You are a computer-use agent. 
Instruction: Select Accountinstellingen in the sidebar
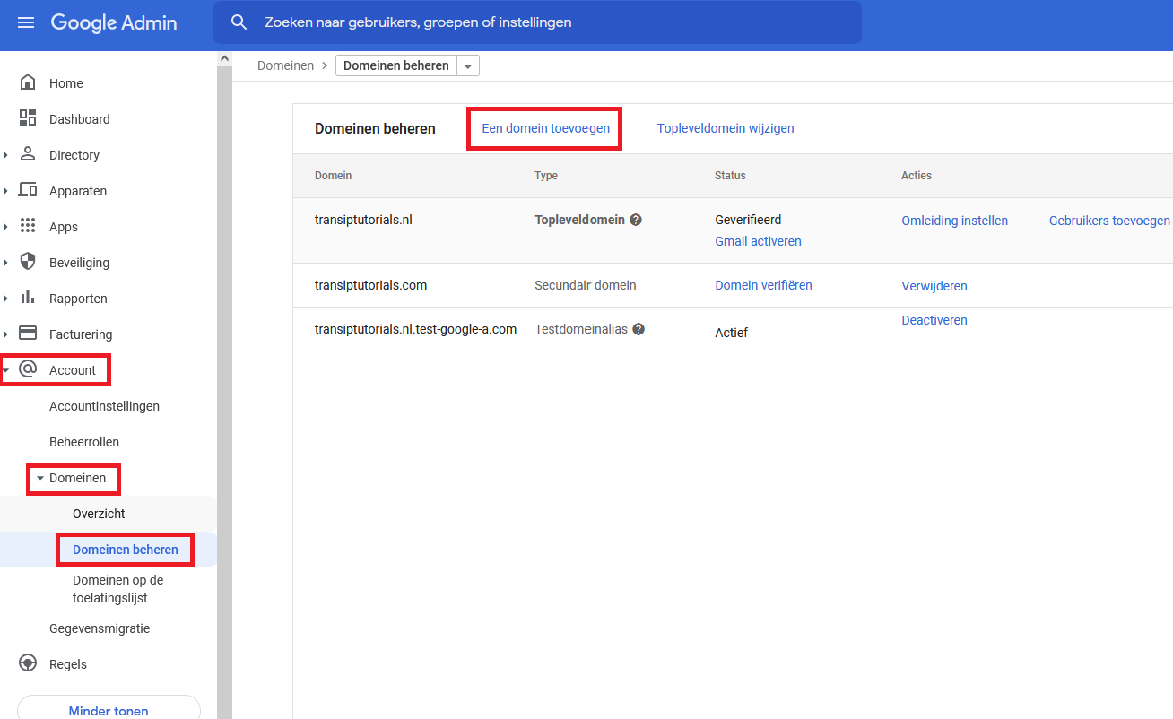[x=104, y=406]
